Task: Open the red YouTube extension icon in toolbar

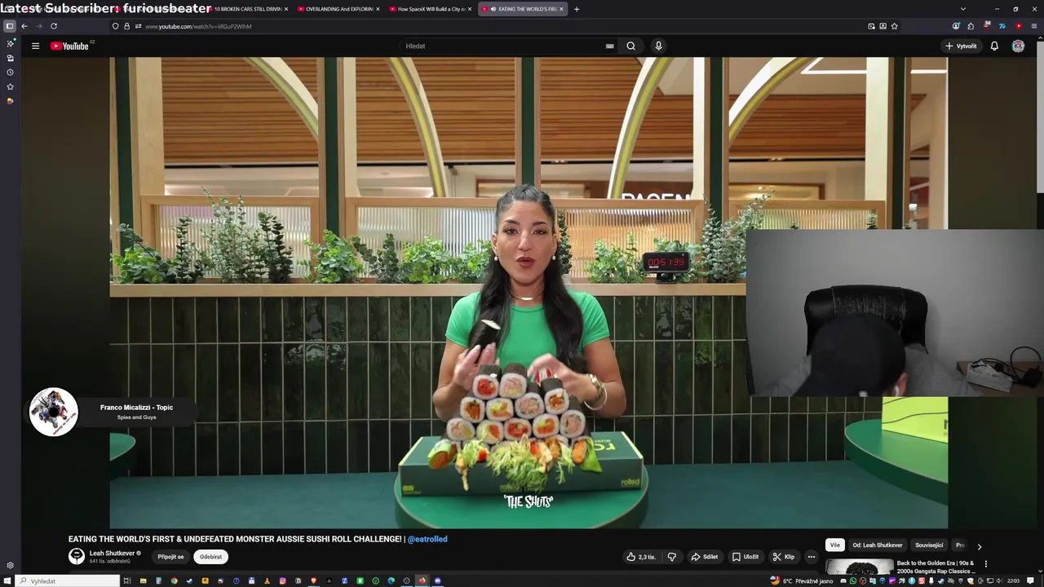Action: [x=1019, y=26]
